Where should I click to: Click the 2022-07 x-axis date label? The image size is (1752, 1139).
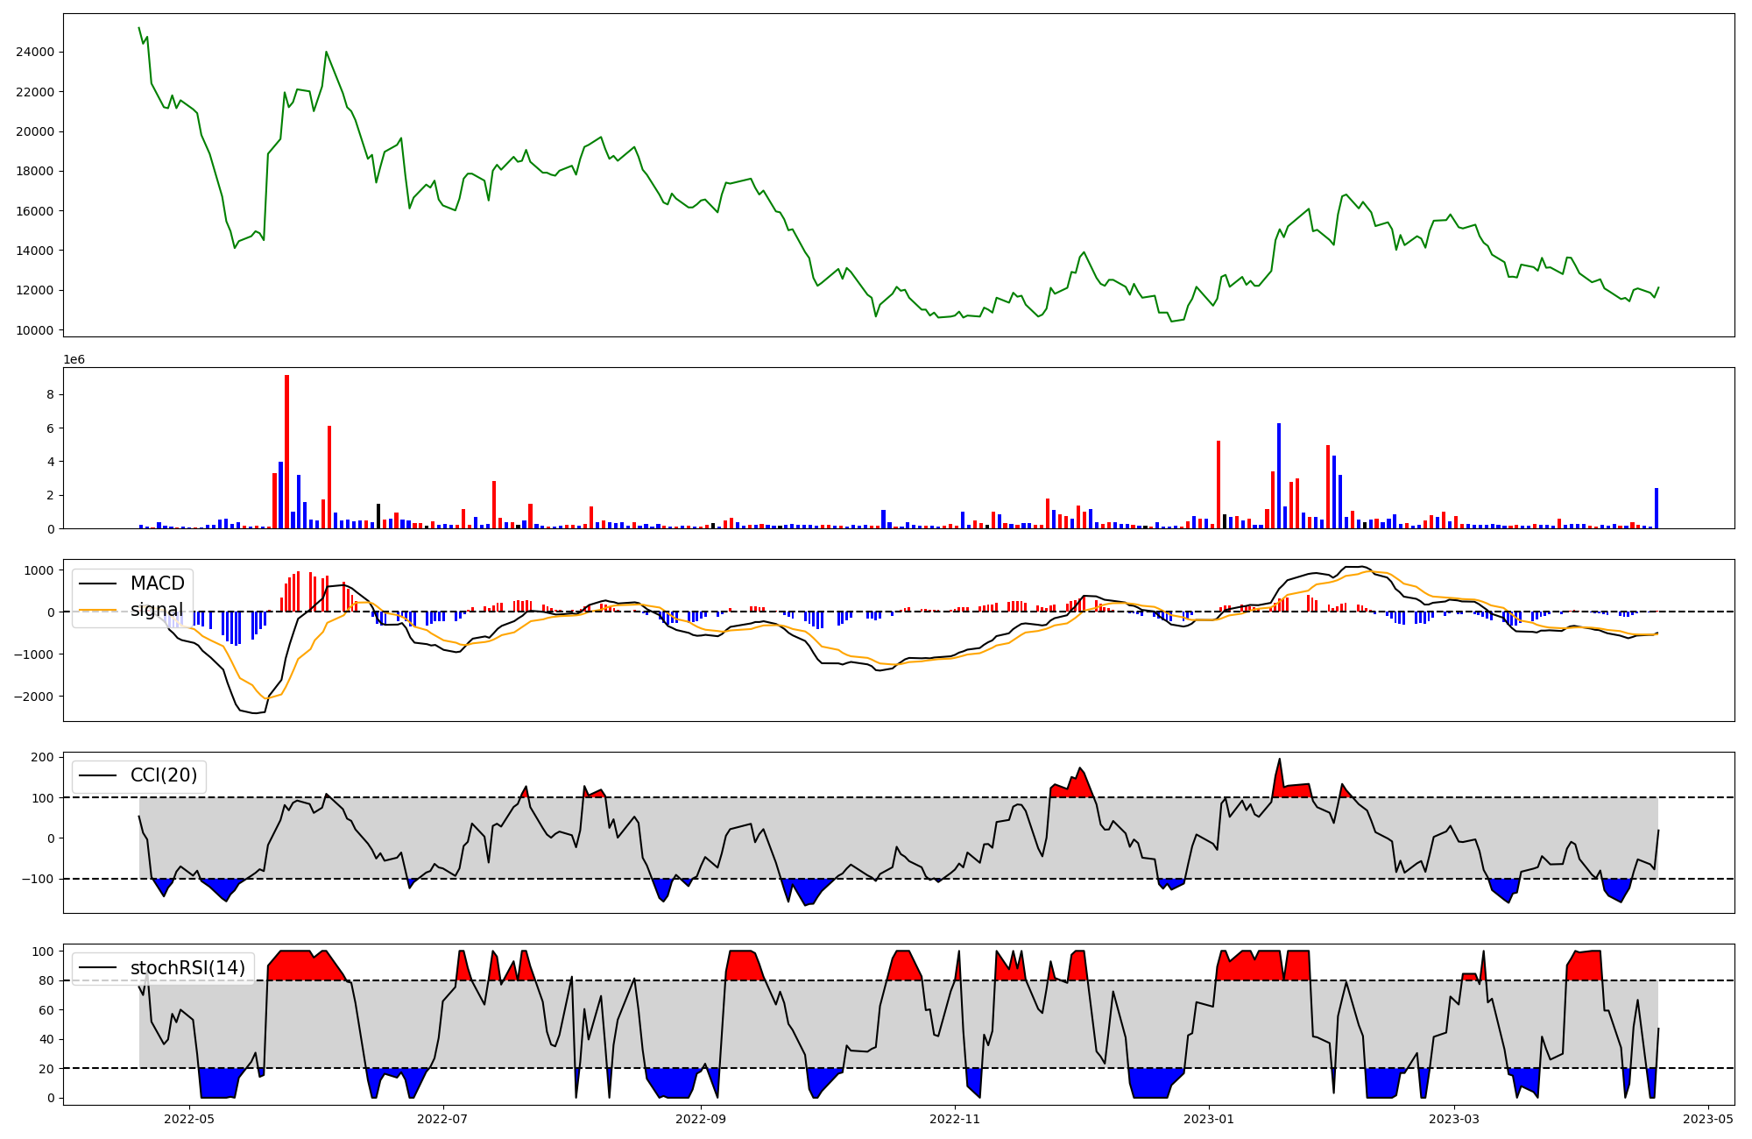pyautogui.click(x=443, y=1119)
